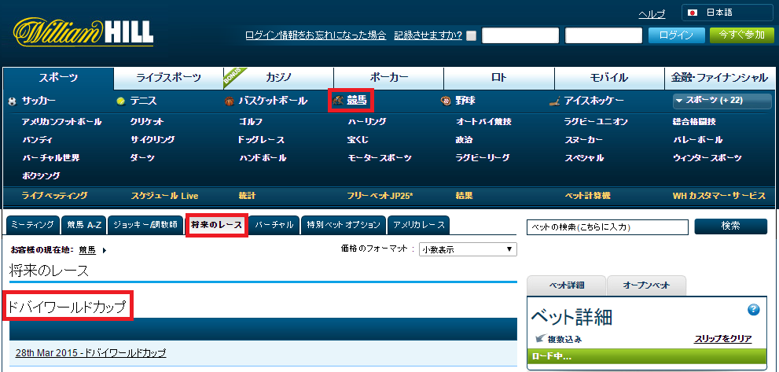Switch to the アメリカレース tab

click(x=419, y=225)
